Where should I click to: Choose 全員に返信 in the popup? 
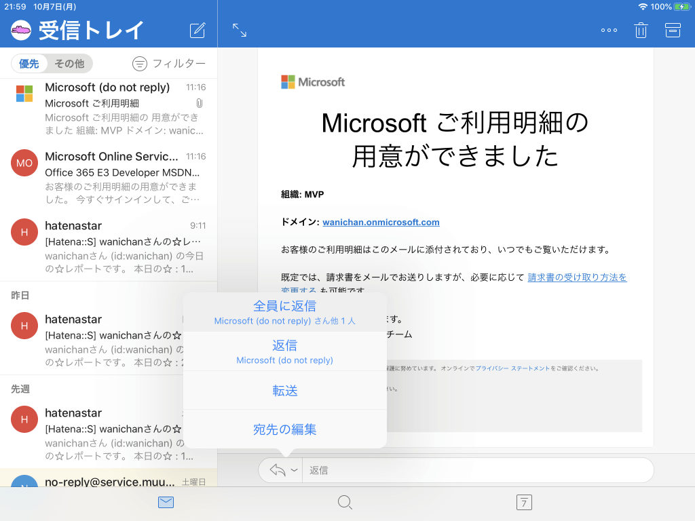(x=284, y=312)
